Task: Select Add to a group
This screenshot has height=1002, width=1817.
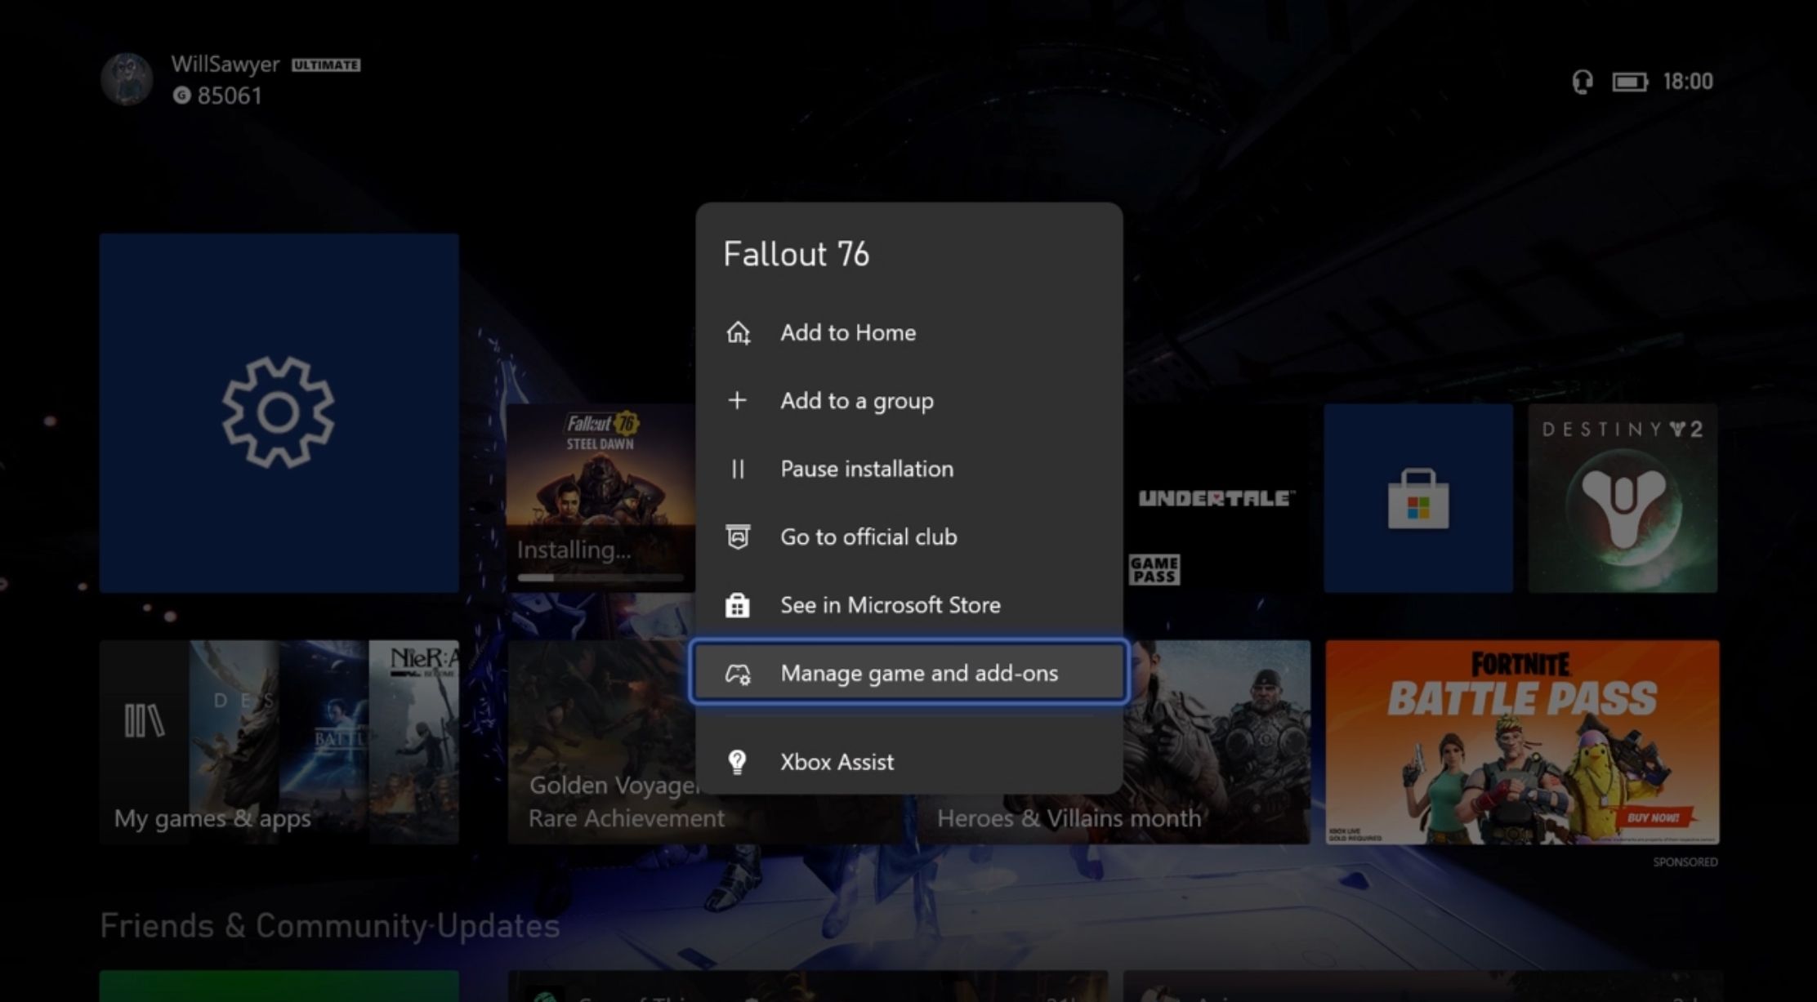Action: (909, 401)
